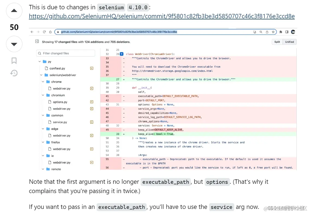The image size is (309, 213).
Task: Click the share icon in the address bar
Action: pos(267,32)
